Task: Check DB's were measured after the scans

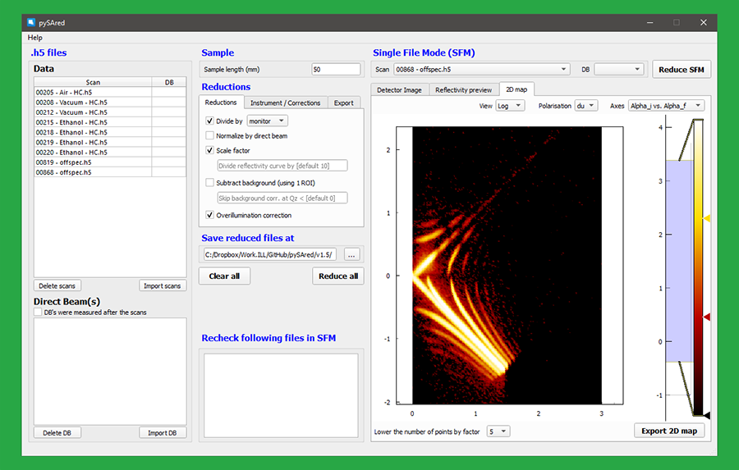Action: pos(38,313)
